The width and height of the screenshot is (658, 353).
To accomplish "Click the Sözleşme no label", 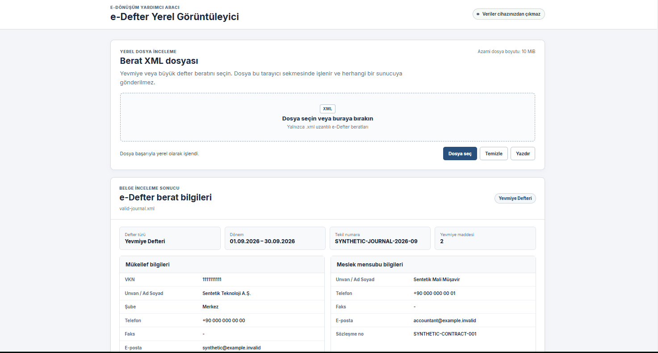I will click(349, 334).
